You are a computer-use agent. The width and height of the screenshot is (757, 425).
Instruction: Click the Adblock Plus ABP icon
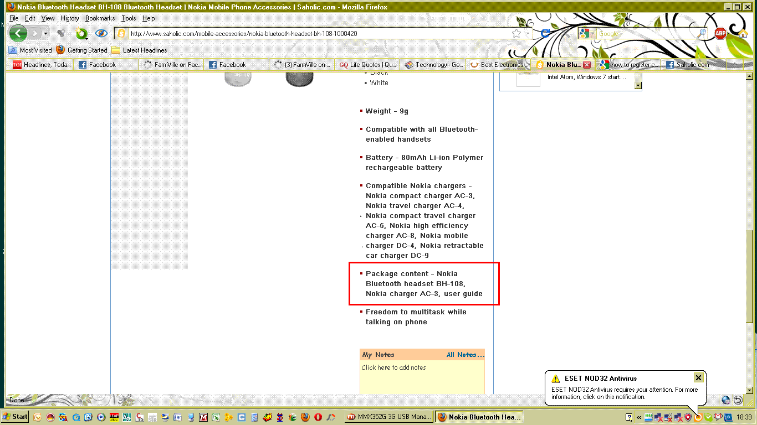(720, 34)
